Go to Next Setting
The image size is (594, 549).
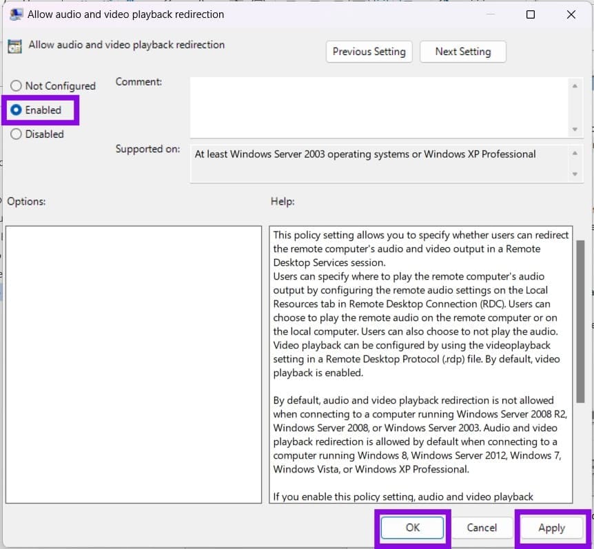coord(463,52)
